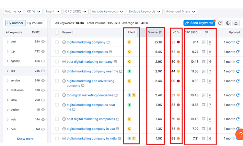Click yellow KD dot for difficulty 44
This screenshot has height=146, width=243.
pyautogui.click(x=179, y=71)
